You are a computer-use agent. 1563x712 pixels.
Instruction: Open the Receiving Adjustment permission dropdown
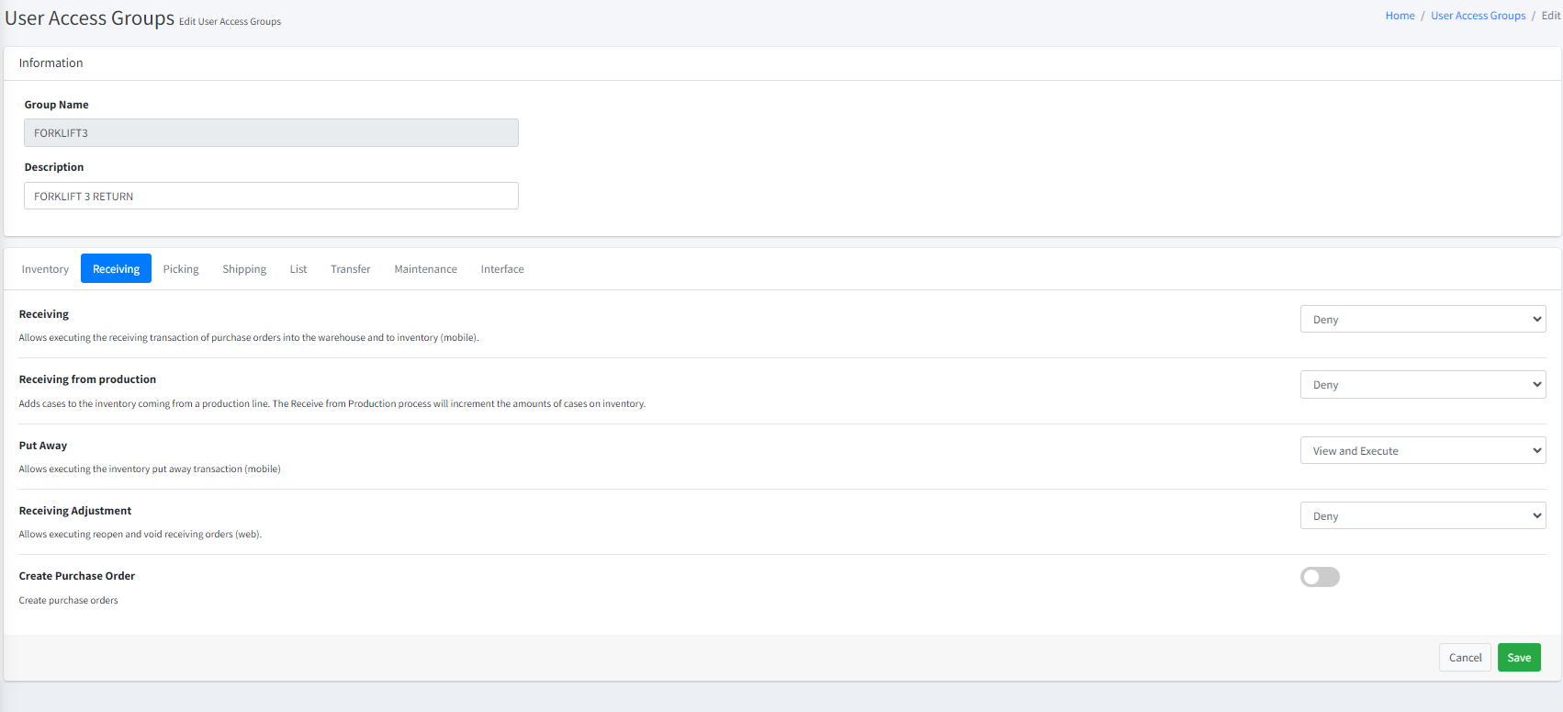tap(1422, 516)
